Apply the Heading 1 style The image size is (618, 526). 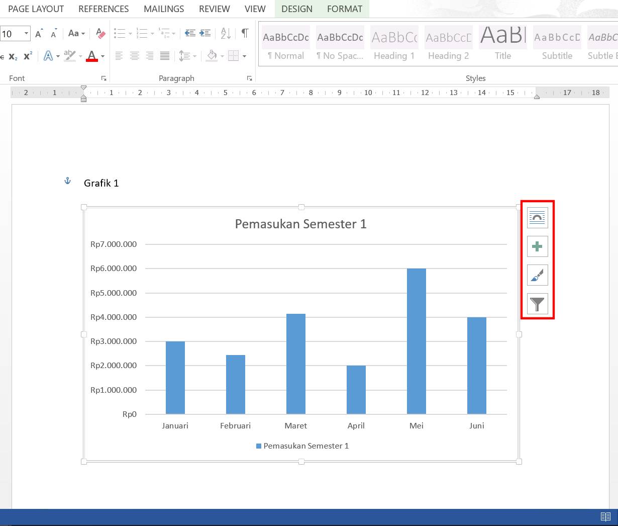tap(394, 44)
